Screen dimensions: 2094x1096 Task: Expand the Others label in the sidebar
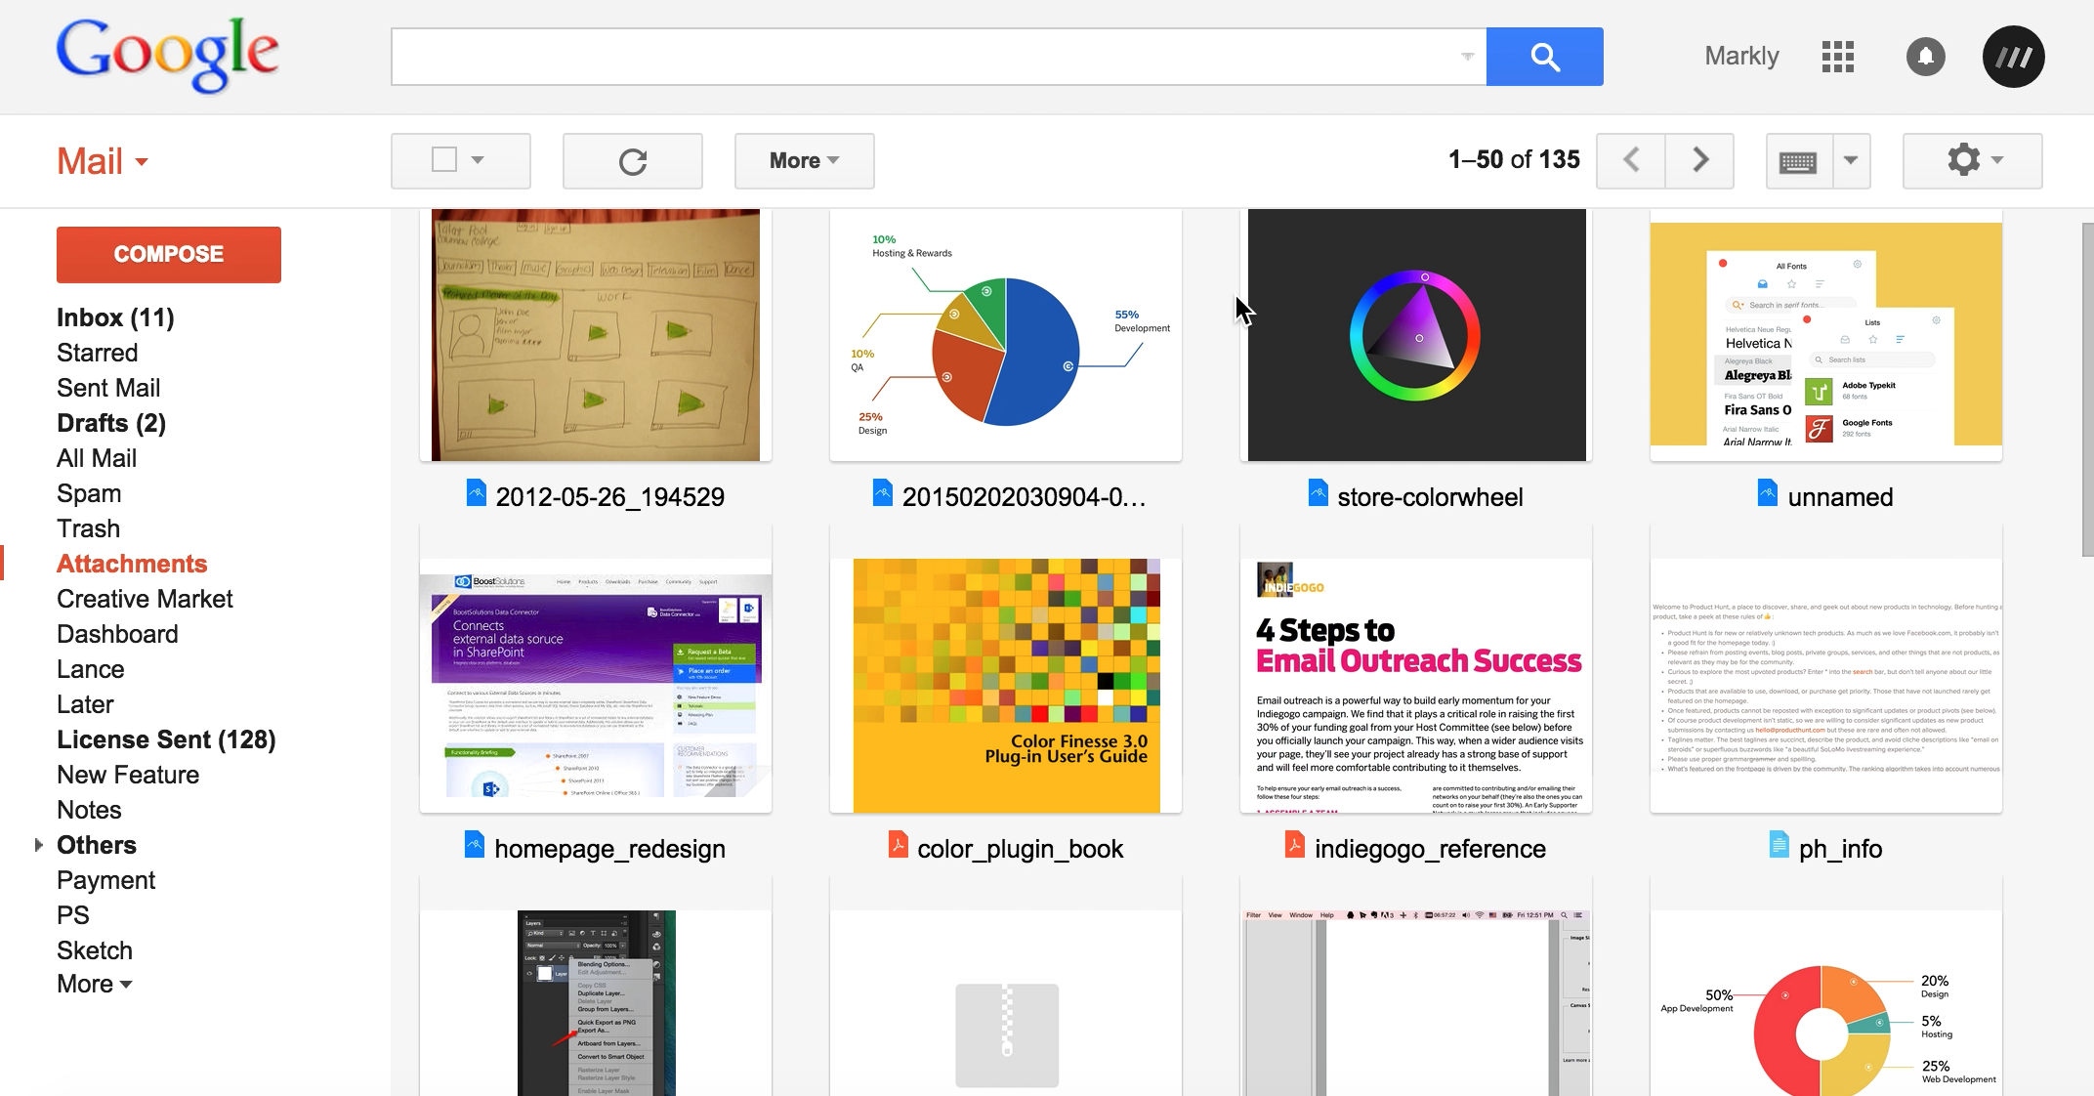(38, 845)
